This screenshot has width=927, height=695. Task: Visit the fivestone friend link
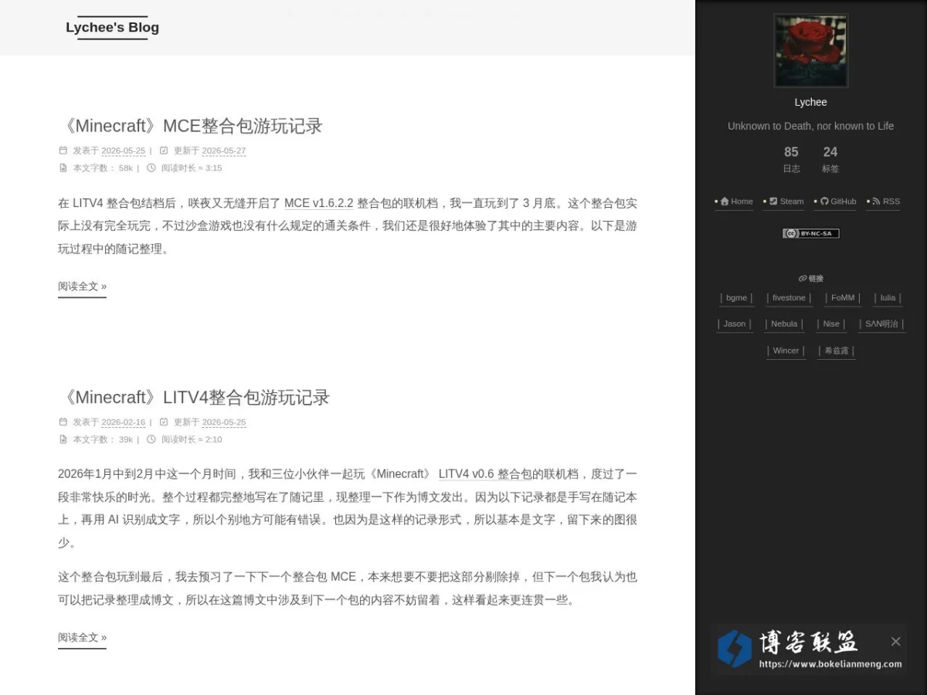(x=789, y=298)
